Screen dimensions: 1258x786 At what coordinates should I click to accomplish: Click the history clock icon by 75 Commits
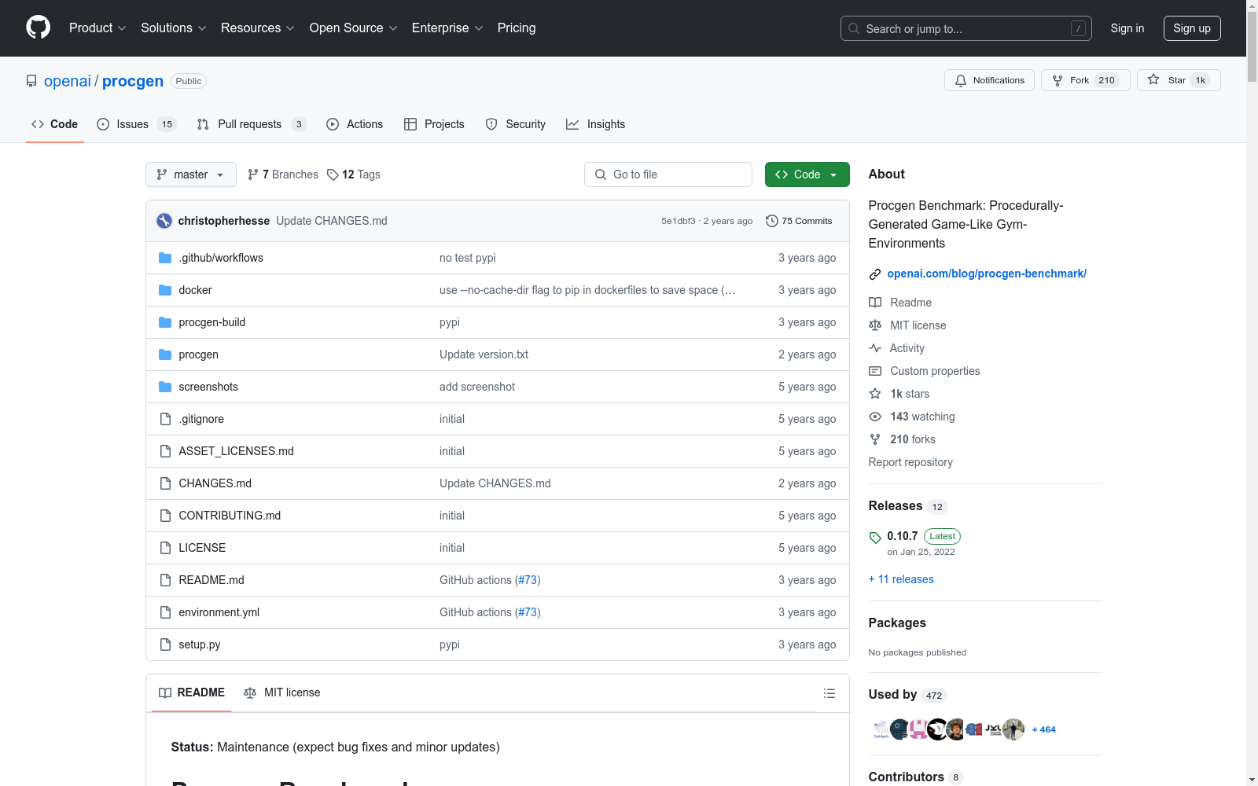tap(772, 221)
